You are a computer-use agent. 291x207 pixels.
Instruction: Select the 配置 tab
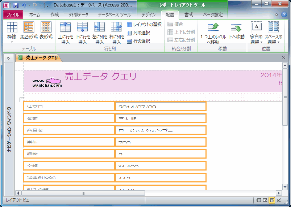click(x=170, y=15)
